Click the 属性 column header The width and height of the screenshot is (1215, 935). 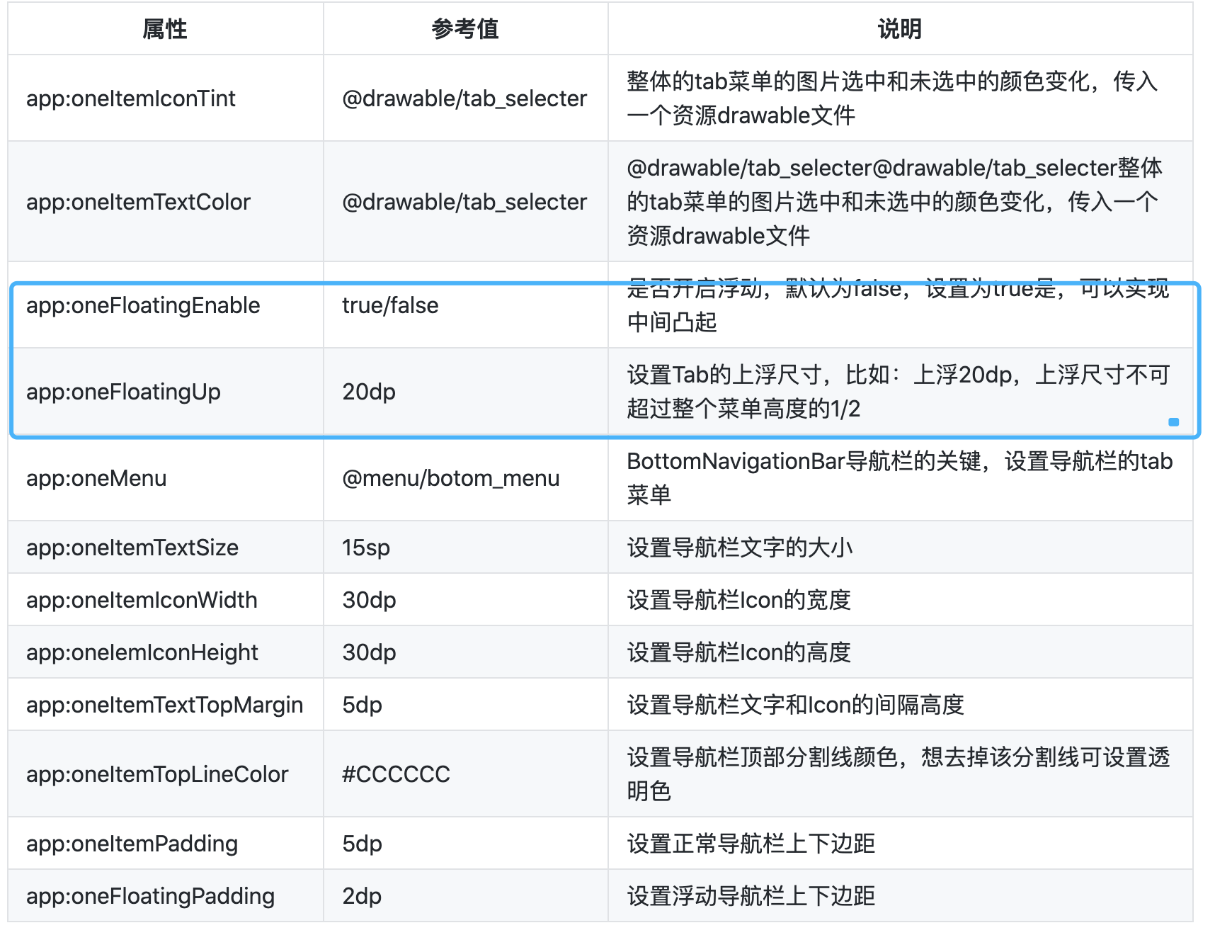point(165,29)
